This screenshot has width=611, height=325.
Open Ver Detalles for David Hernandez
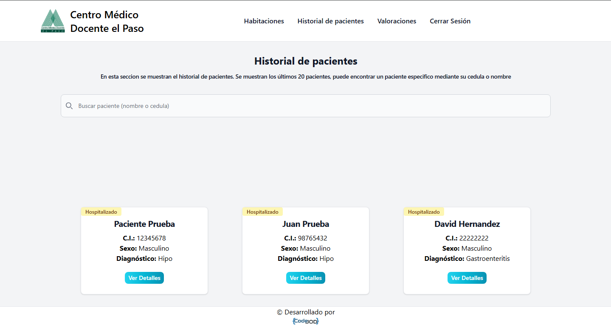[467, 278]
